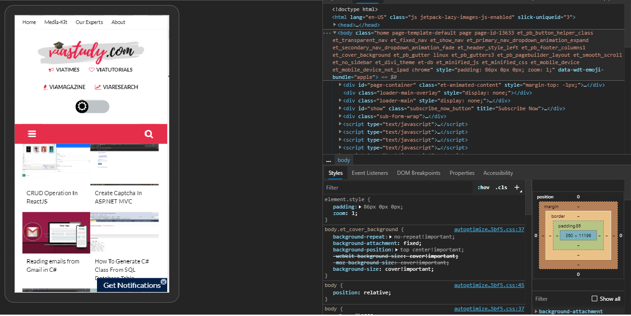Toggle the dark mode switch
The image size is (631, 316).
(x=92, y=107)
